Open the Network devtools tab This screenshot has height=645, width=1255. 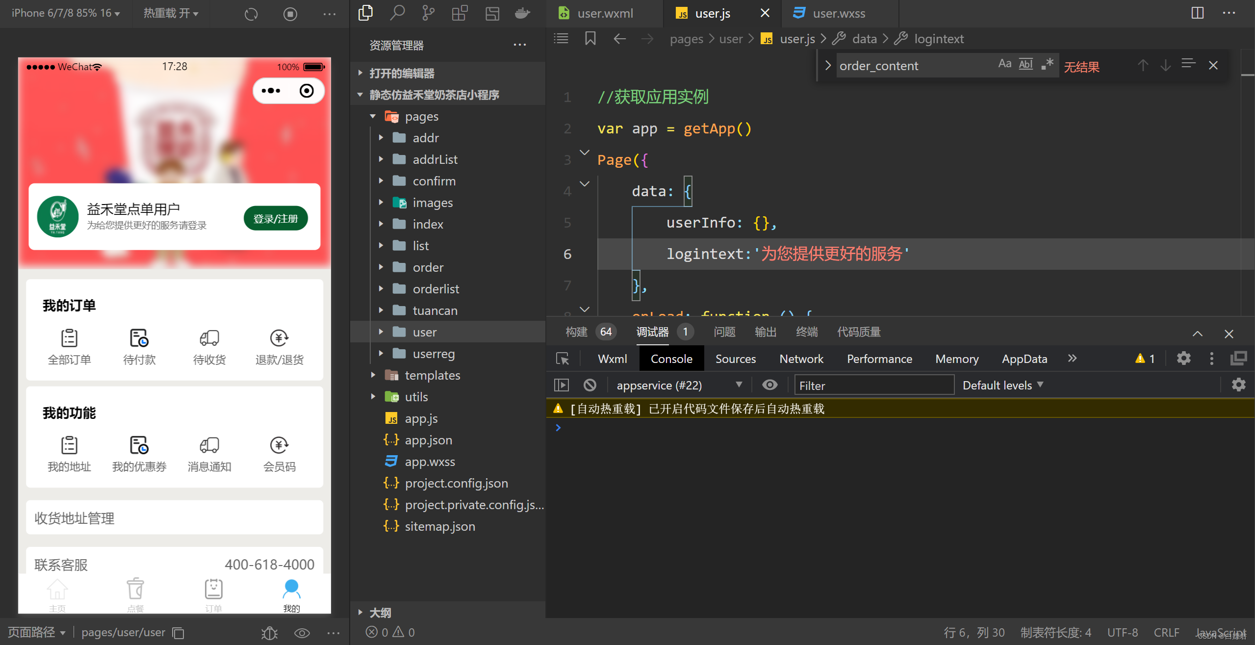(801, 359)
